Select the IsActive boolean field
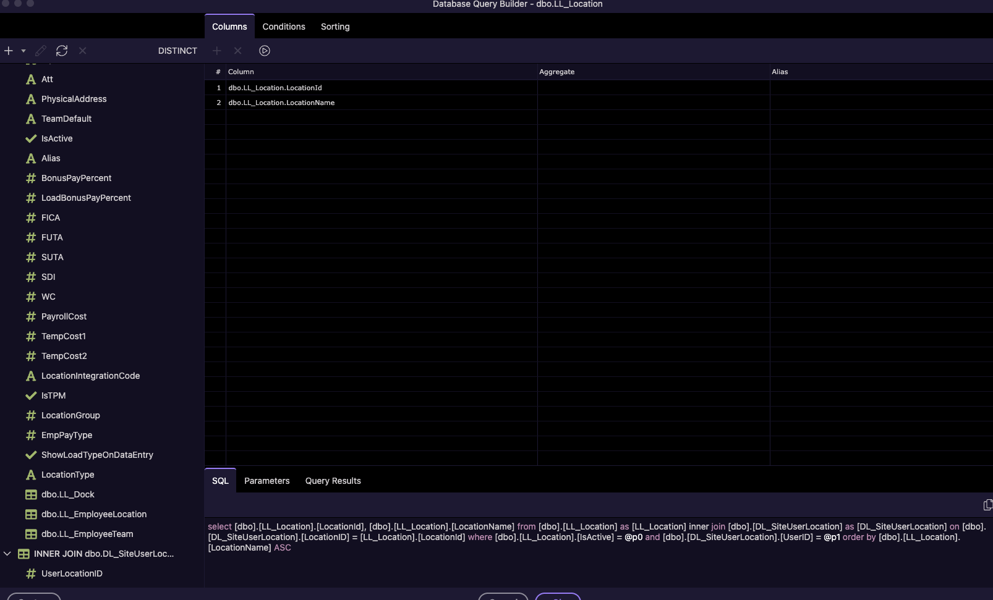Viewport: 993px width, 600px height. pyautogui.click(x=57, y=138)
